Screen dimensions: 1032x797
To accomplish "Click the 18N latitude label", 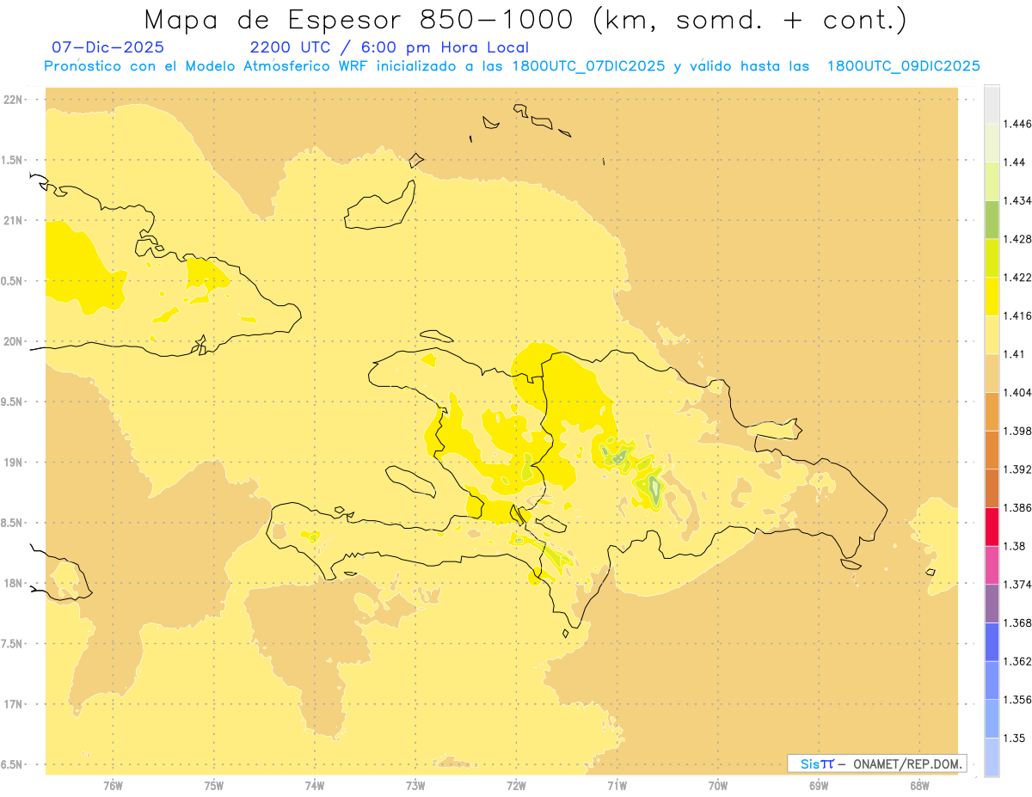I will click(x=15, y=584).
